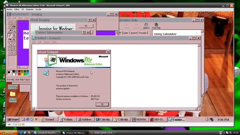This screenshot has height=135, width=240.
Task: Pick the red color swatch in Imaging palette
Action: tap(19, 74)
